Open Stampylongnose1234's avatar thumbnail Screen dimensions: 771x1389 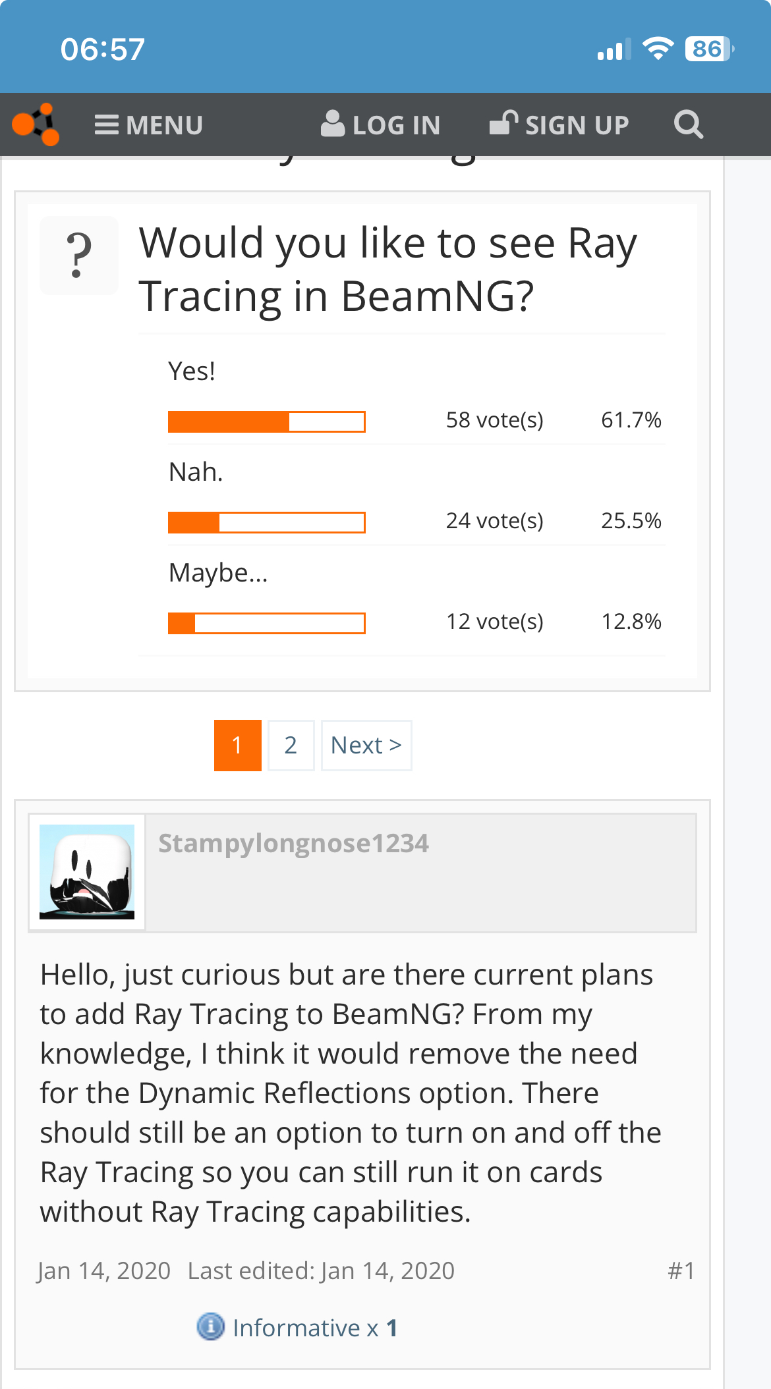coord(87,872)
